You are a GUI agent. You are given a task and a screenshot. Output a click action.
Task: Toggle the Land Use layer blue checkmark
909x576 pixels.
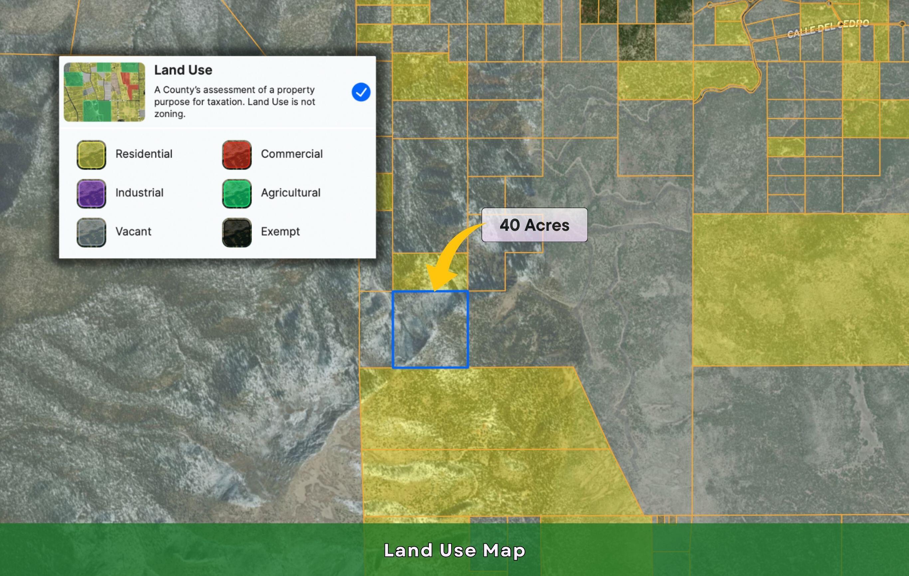360,92
